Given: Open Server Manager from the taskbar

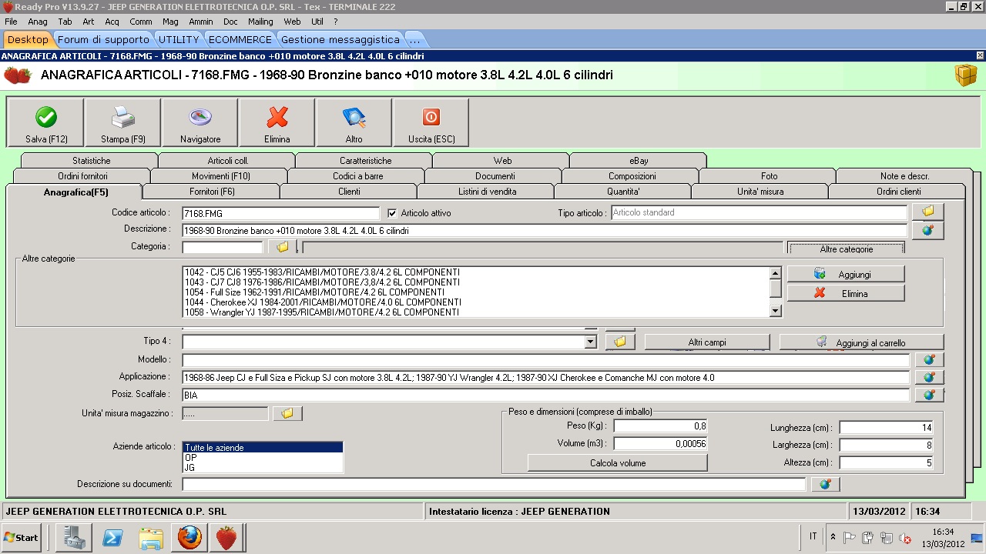Looking at the screenshot, I should (x=75, y=537).
